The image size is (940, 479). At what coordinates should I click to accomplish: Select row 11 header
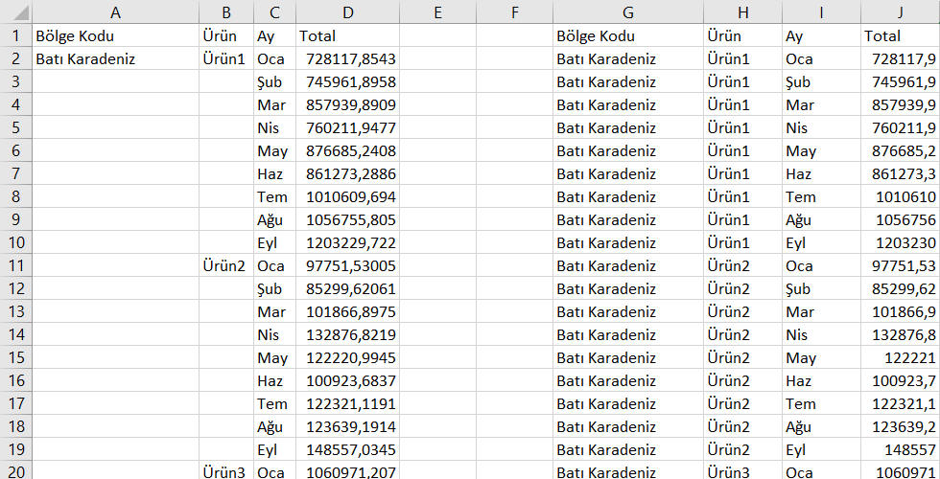[16, 266]
